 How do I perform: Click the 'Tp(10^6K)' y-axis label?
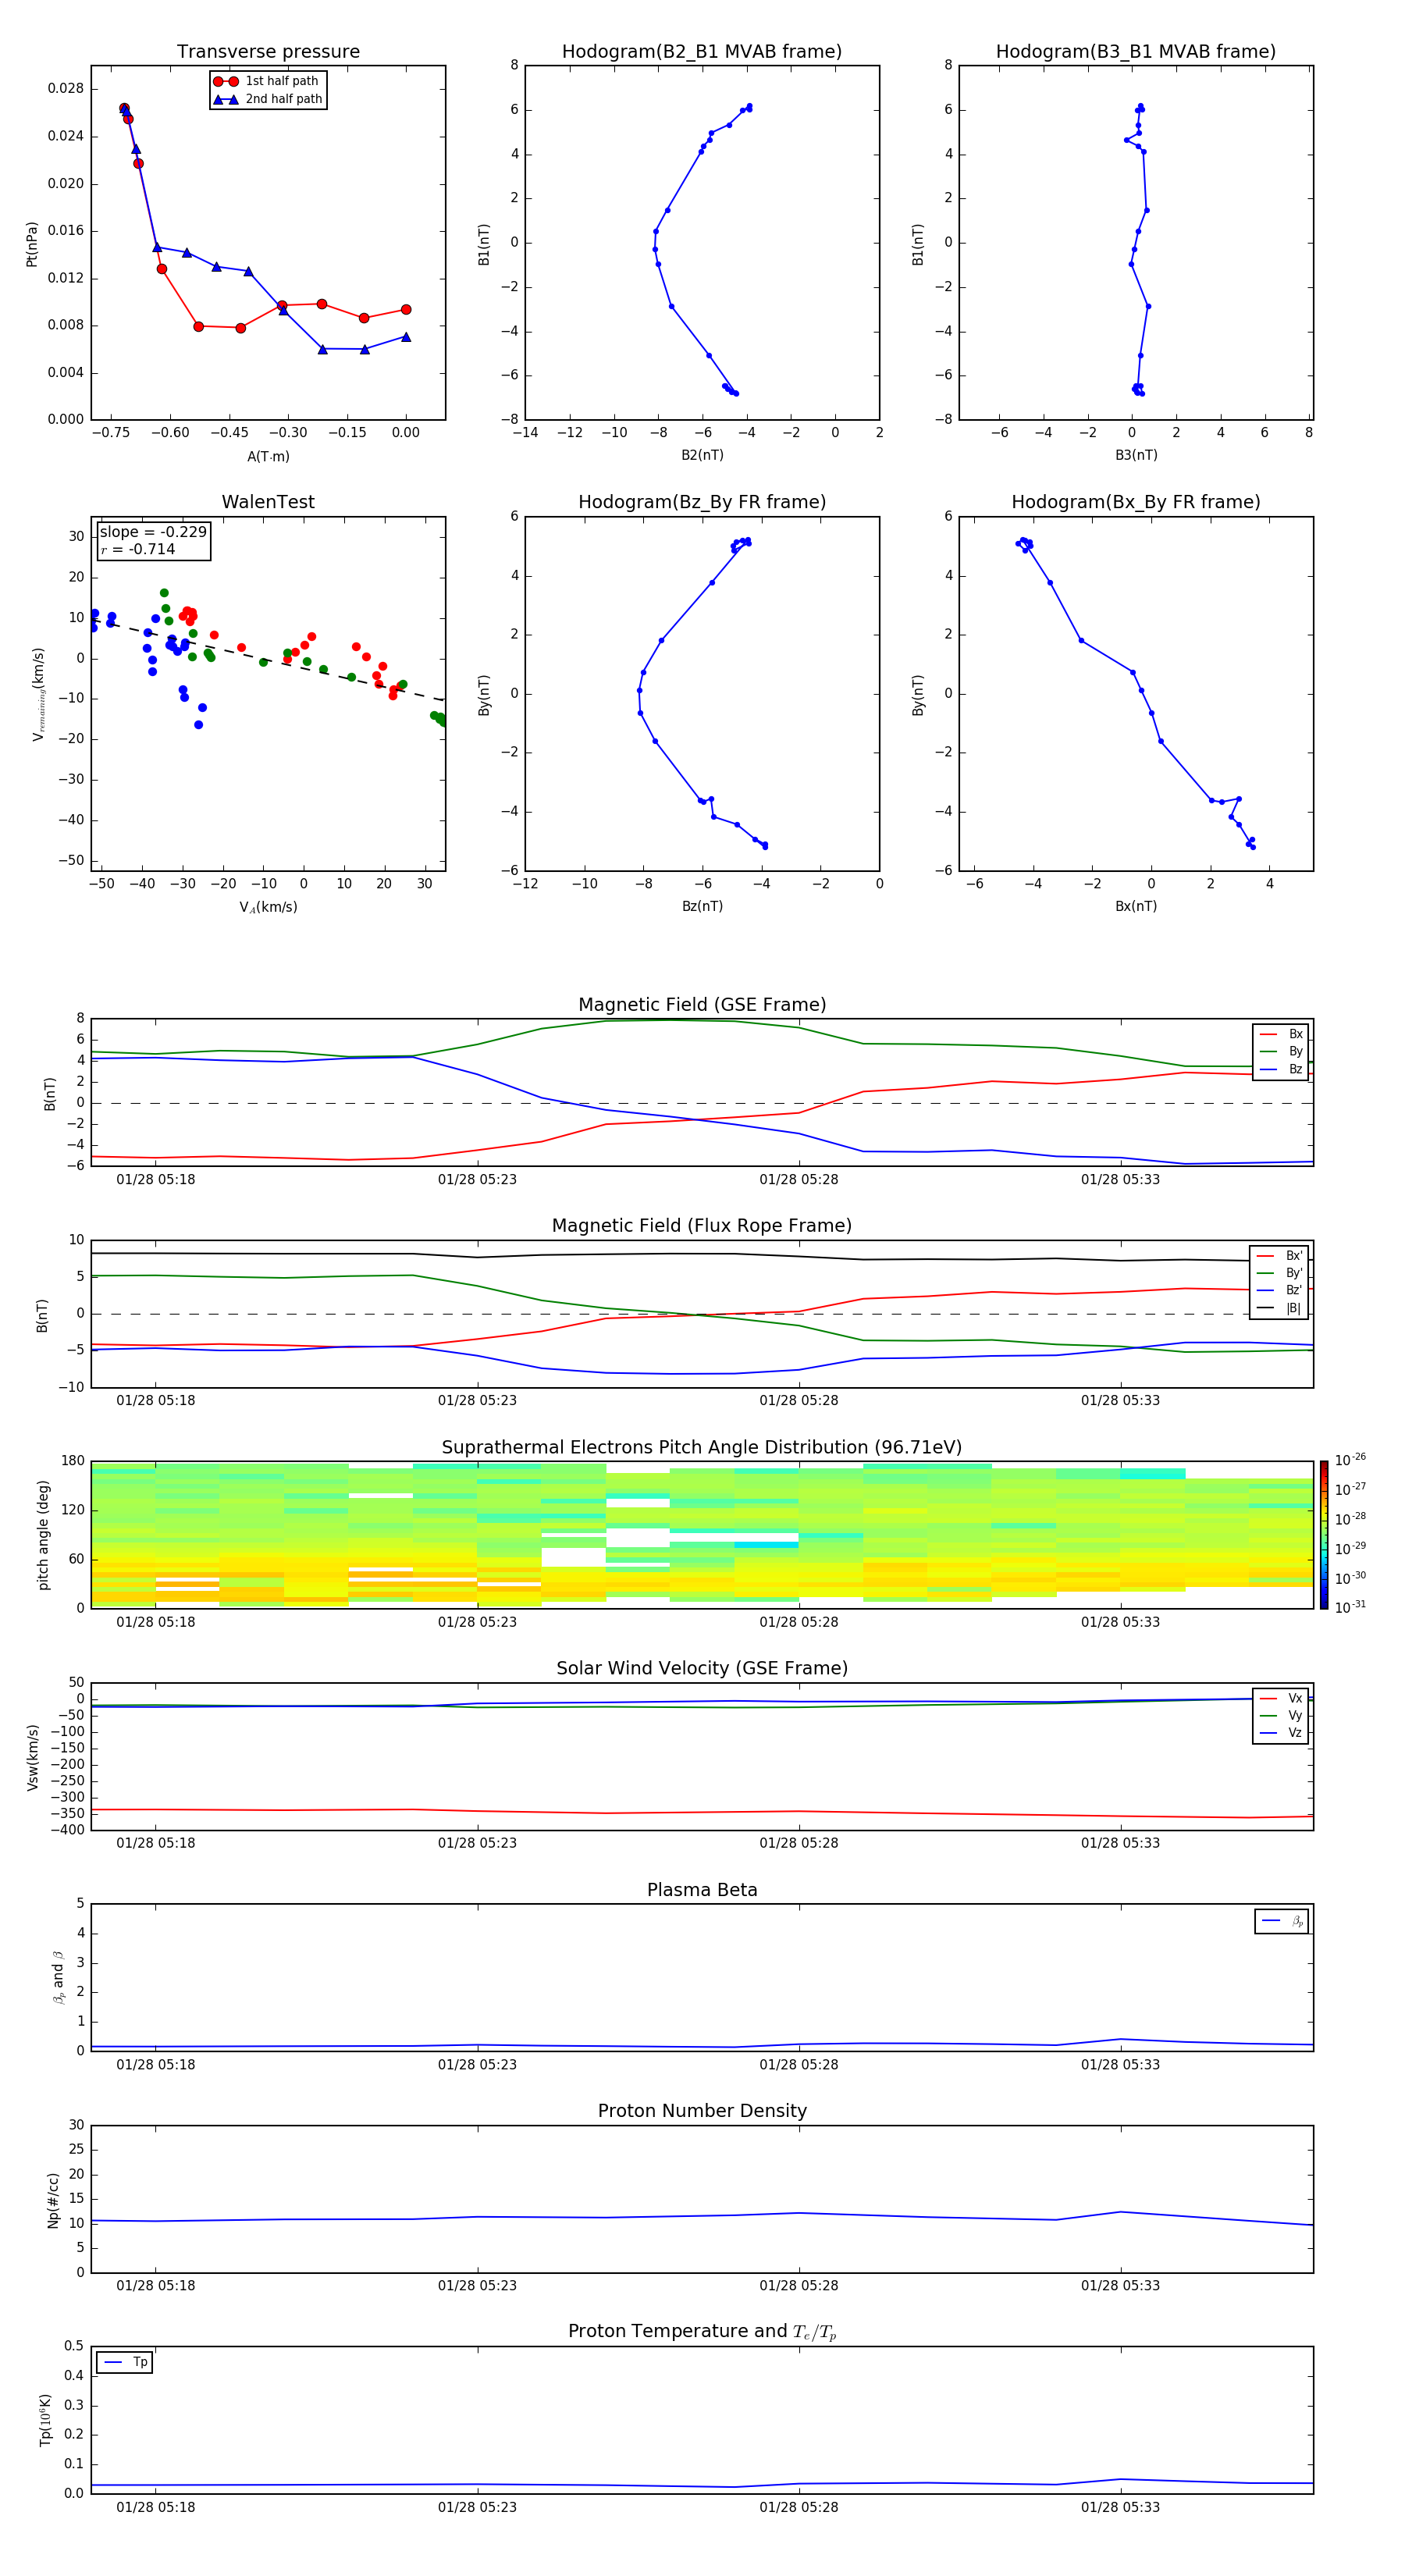click(x=45, y=2420)
